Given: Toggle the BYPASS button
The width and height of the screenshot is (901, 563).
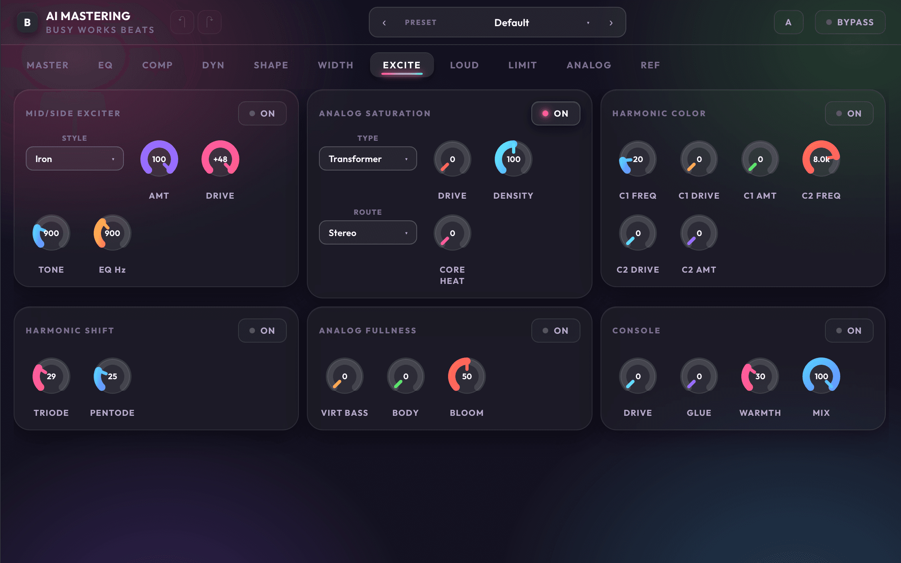Looking at the screenshot, I should tap(850, 22).
